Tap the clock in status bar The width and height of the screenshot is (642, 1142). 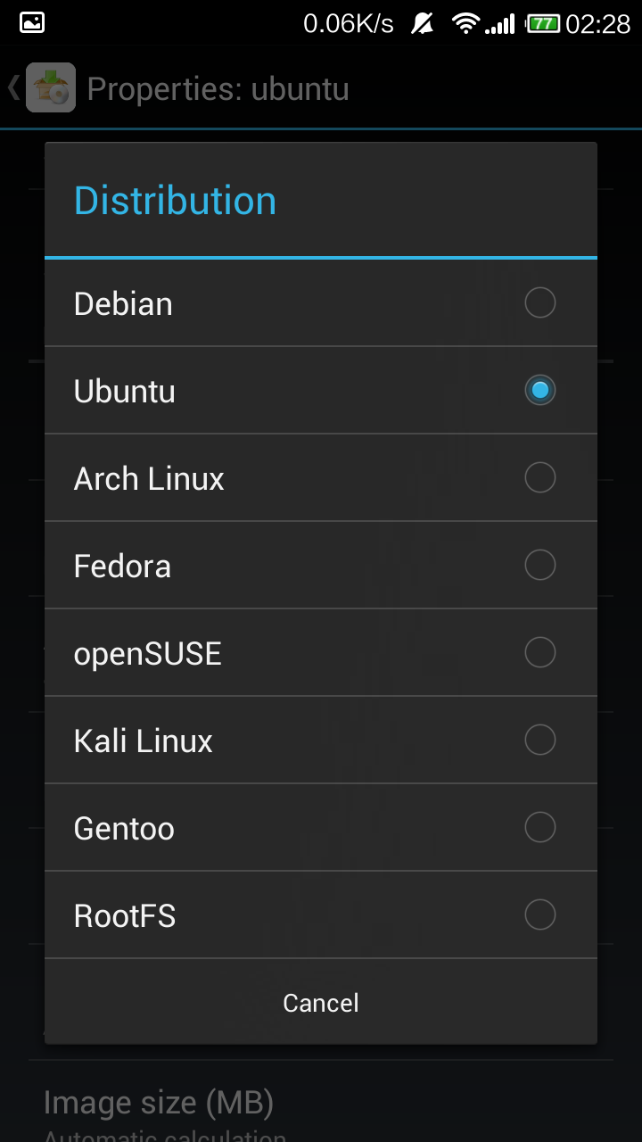pos(598,24)
